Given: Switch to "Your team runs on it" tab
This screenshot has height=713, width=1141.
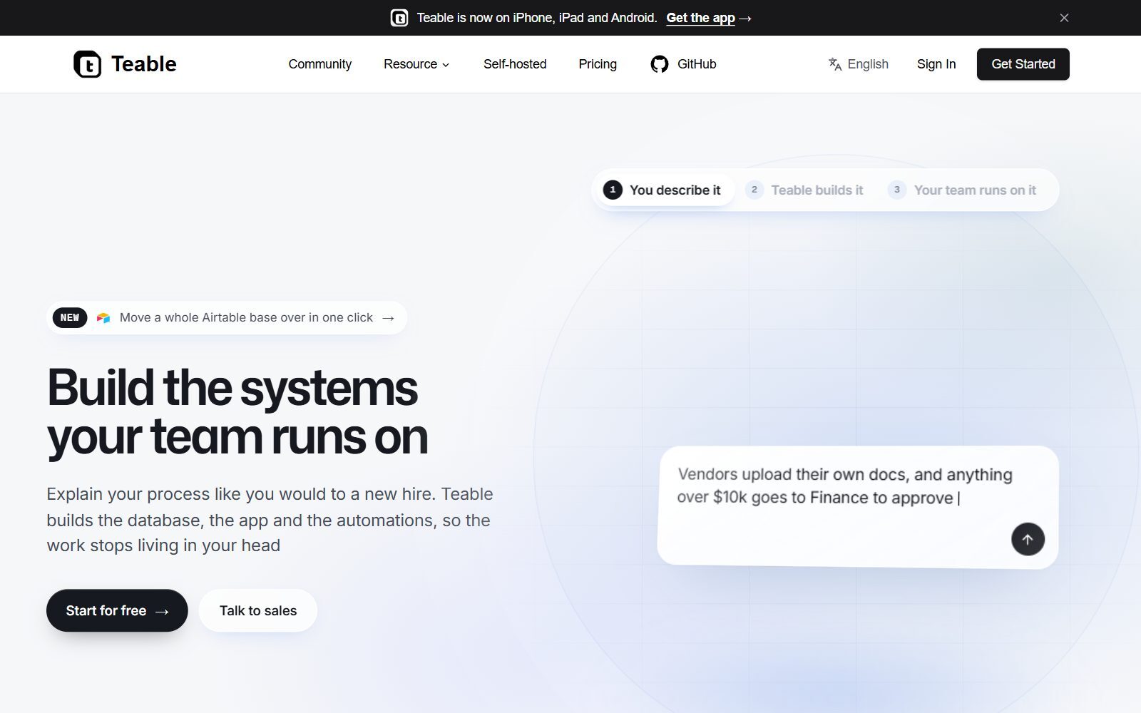Looking at the screenshot, I should pyautogui.click(x=963, y=190).
